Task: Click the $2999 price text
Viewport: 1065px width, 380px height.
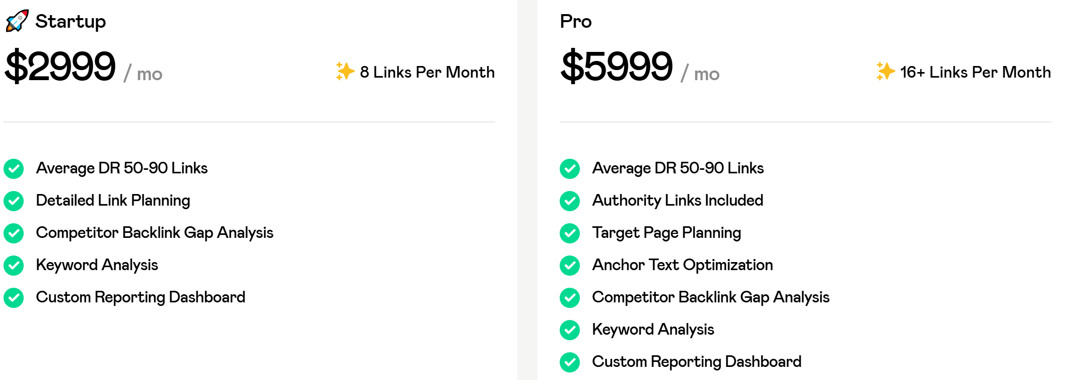Action: click(x=60, y=66)
